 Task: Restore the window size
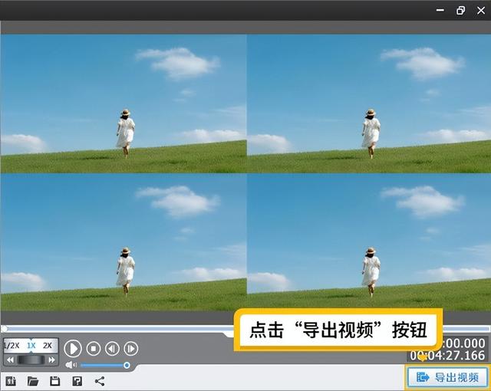point(460,10)
